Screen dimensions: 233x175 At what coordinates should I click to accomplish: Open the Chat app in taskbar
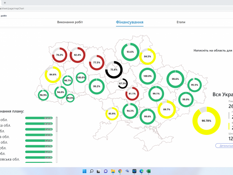click(x=106, y=171)
